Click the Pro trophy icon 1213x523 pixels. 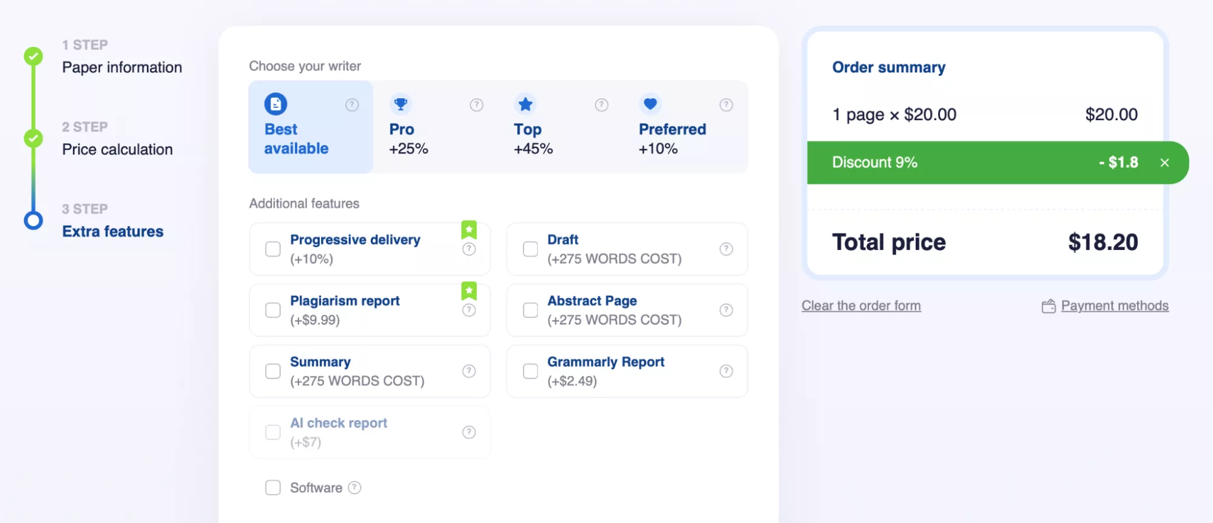click(x=400, y=104)
